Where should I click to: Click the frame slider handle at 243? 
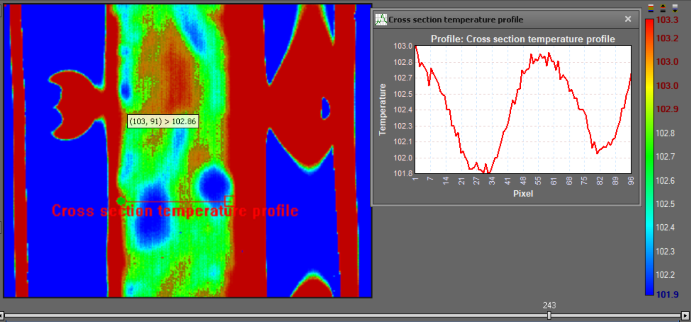click(x=549, y=315)
